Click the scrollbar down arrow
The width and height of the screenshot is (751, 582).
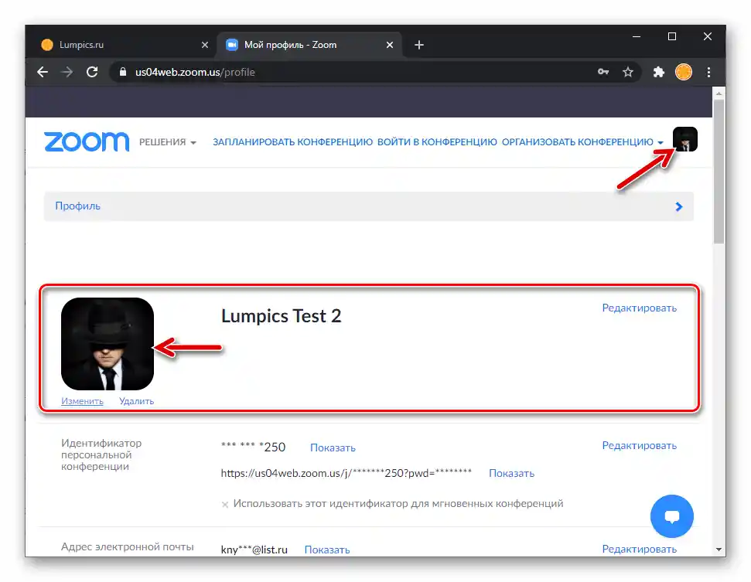[719, 550]
